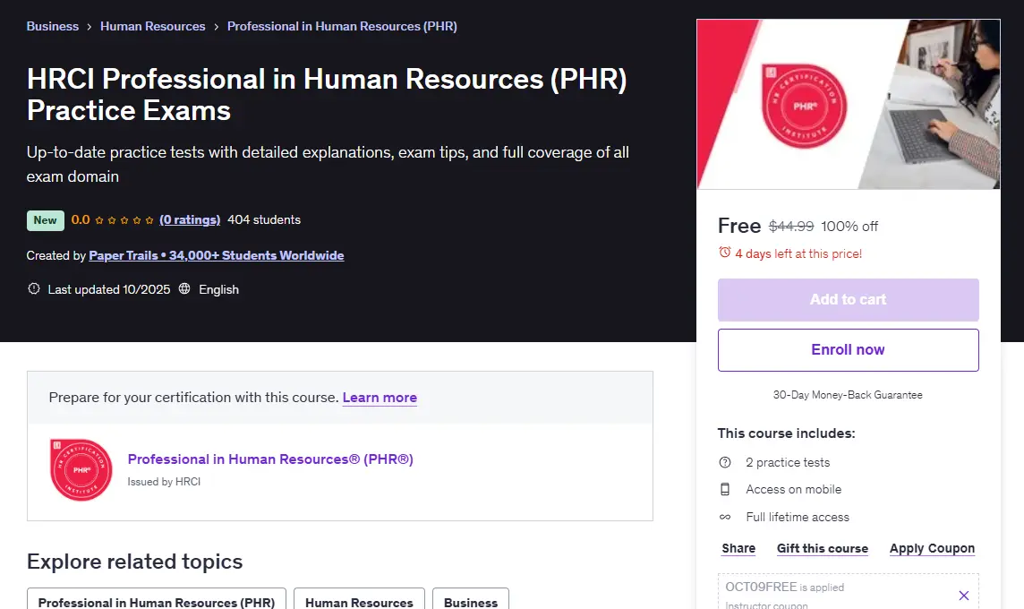Open Professional in Human Resources® (PHR®) certification link
Image resolution: width=1024 pixels, height=609 pixels.
tap(270, 459)
